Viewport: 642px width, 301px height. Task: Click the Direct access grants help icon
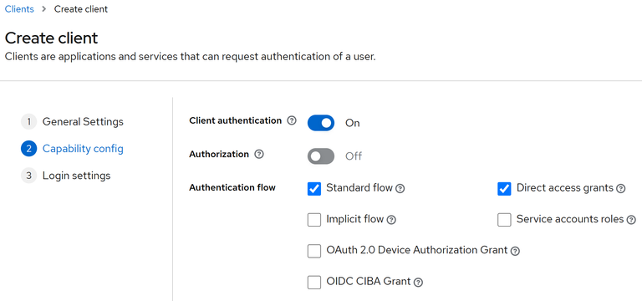tap(621, 189)
